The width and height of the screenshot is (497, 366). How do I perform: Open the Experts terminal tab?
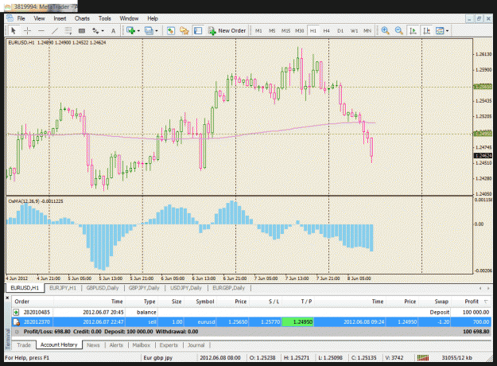pos(169,345)
